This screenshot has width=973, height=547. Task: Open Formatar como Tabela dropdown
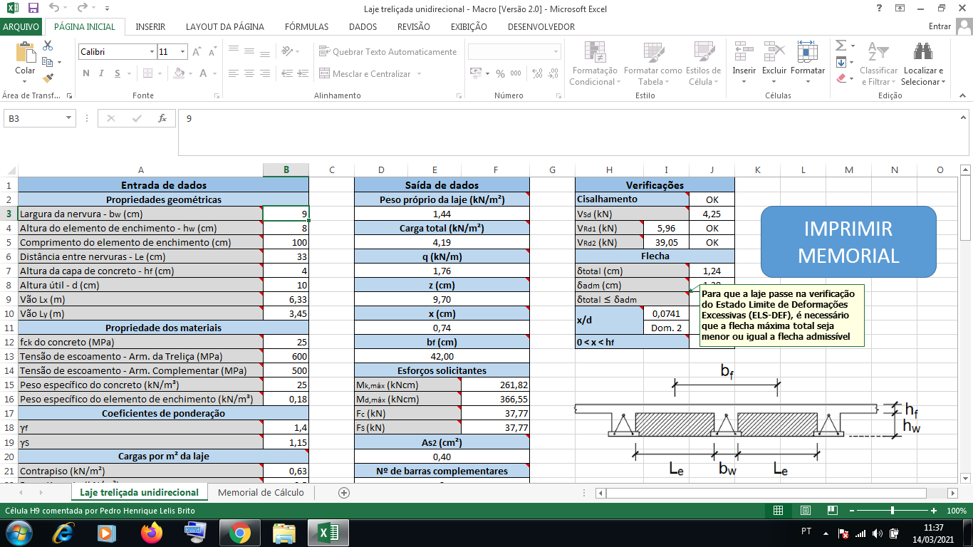tap(652, 63)
